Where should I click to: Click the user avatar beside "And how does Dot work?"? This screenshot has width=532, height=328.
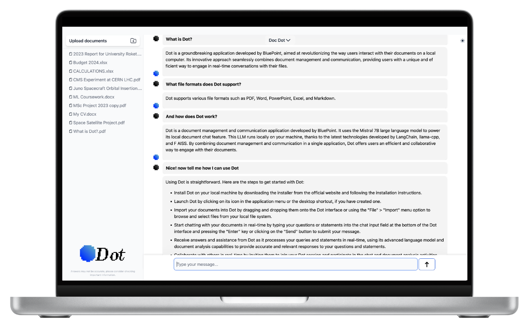click(x=156, y=116)
